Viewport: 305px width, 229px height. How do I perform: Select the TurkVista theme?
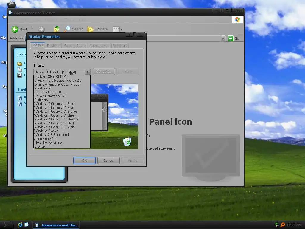[62, 100]
